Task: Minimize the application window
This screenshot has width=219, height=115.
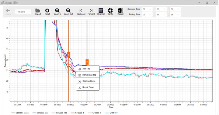Action: click(200, 2)
